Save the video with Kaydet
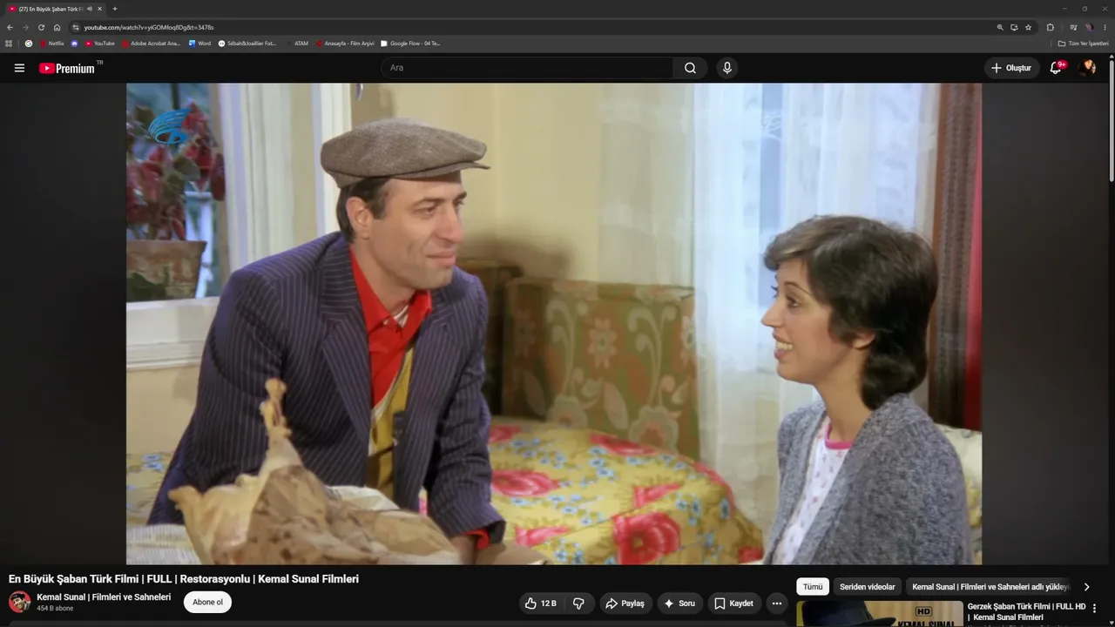Image resolution: width=1115 pixels, height=627 pixels. point(733,603)
